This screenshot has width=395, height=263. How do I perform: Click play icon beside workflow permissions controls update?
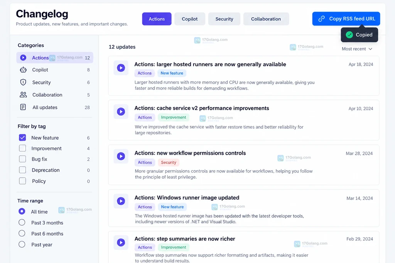121,156
